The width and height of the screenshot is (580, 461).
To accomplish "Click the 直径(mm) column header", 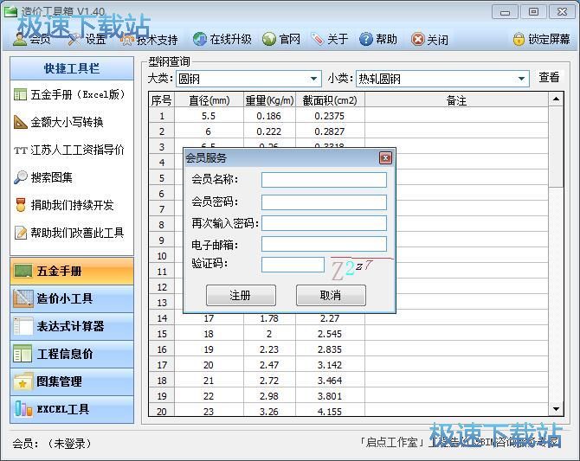I will pos(209,100).
